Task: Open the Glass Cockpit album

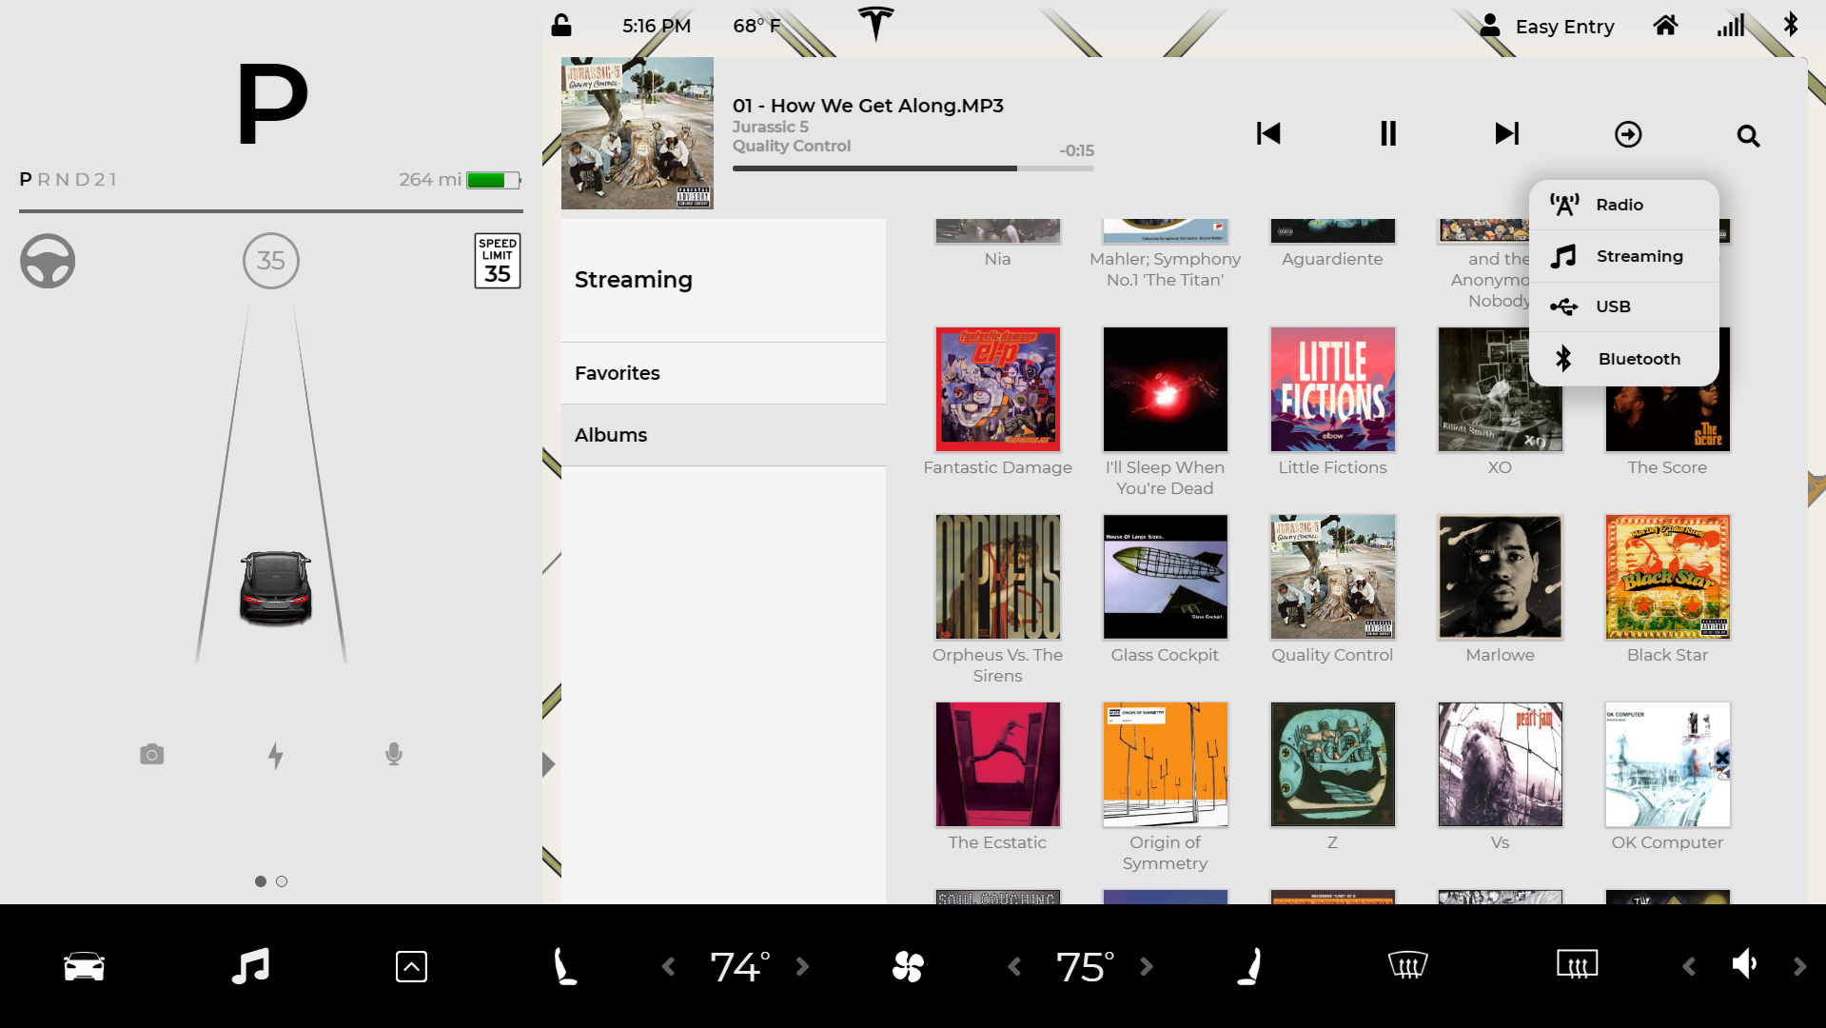Action: tap(1165, 577)
